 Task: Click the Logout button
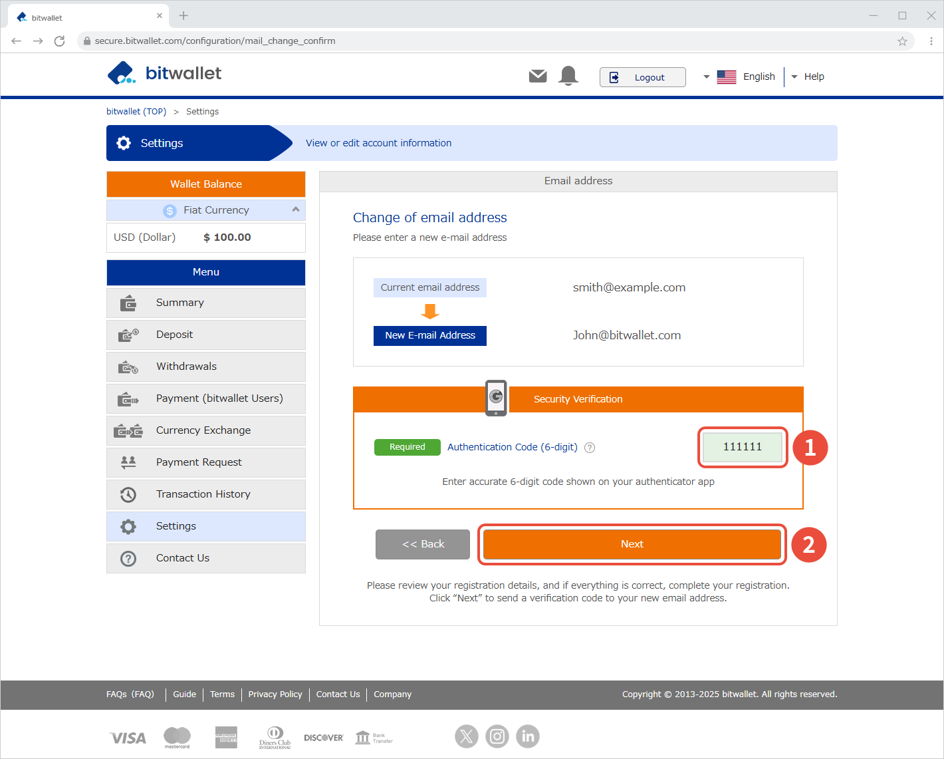pyautogui.click(x=642, y=77)
